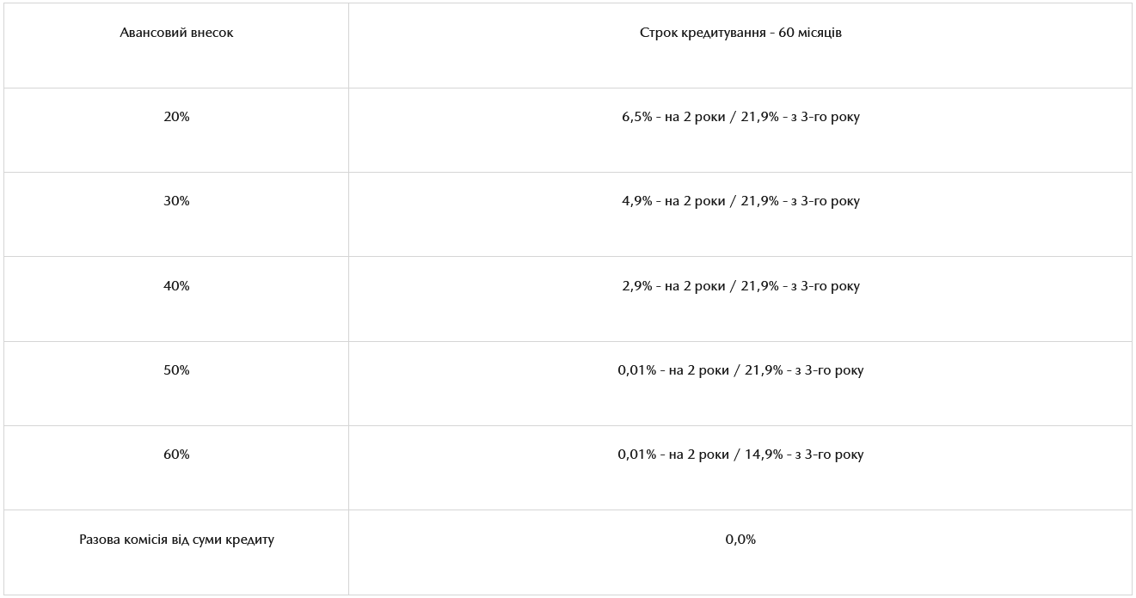Click '21,9% - з 3-го року' in 20% row
Viewport: 1136px width, 598px height.
coord(801,117)
